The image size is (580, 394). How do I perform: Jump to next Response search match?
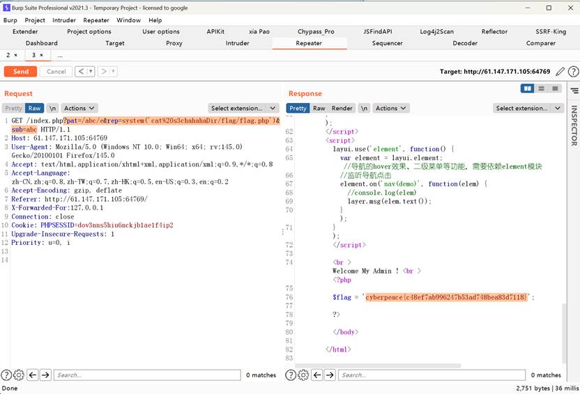[x=330, y=375]
